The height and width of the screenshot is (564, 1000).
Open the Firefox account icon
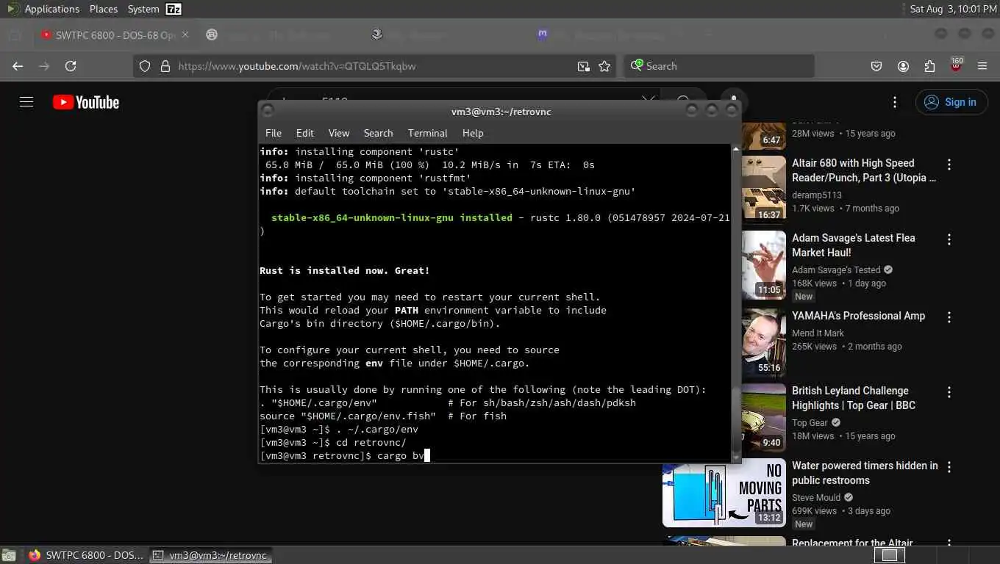pyautogui.click(x=903, y=66)
